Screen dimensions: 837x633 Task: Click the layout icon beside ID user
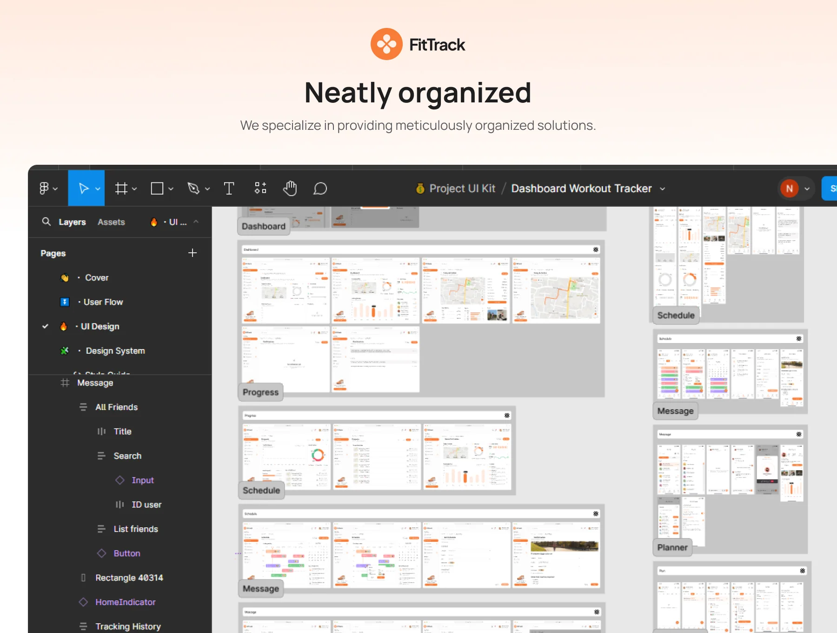coord(120,505)
